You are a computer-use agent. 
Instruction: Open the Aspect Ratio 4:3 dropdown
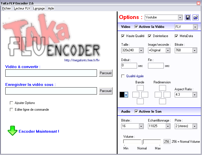(194, 95)
